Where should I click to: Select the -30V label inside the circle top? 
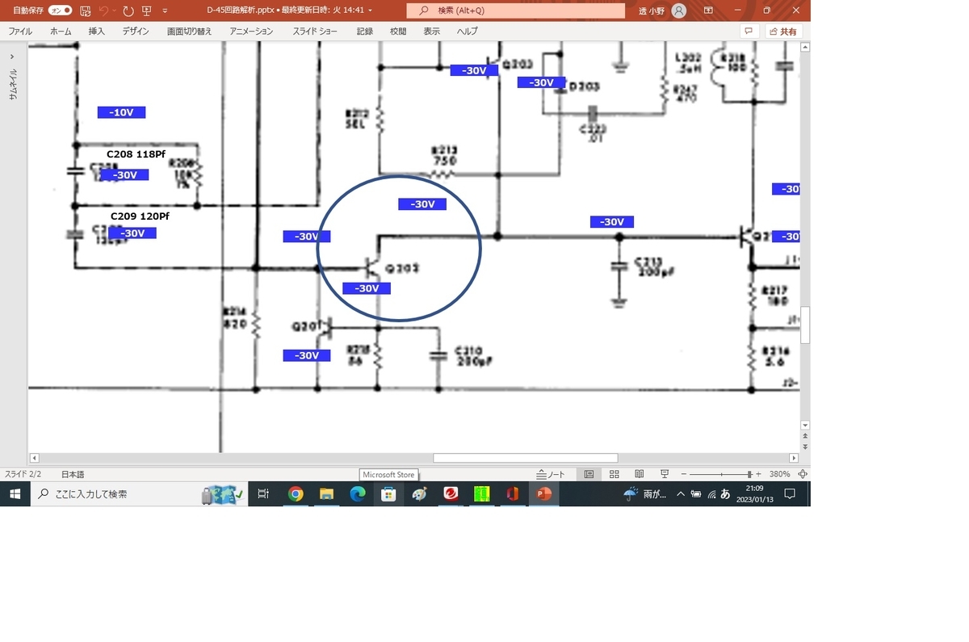pyautogui.click(x=422, y=204)
